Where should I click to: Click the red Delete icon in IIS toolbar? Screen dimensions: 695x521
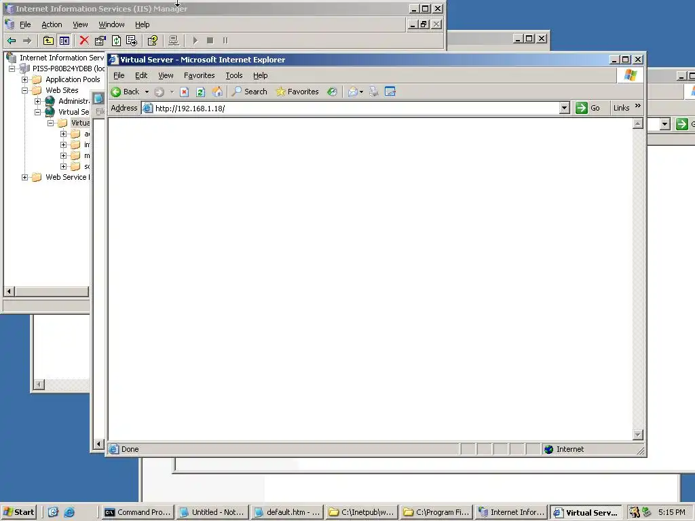click(84, 41)
